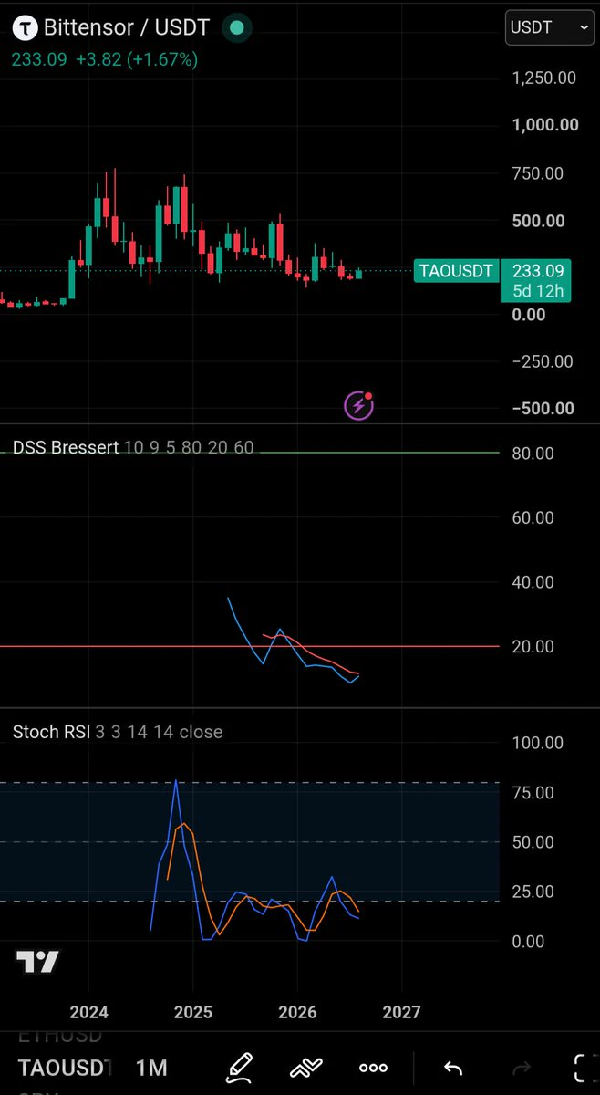The height and width of the screenshot is (1095, 600).
Task: Open the indicators chart icon
Action: pos(307,1068)
